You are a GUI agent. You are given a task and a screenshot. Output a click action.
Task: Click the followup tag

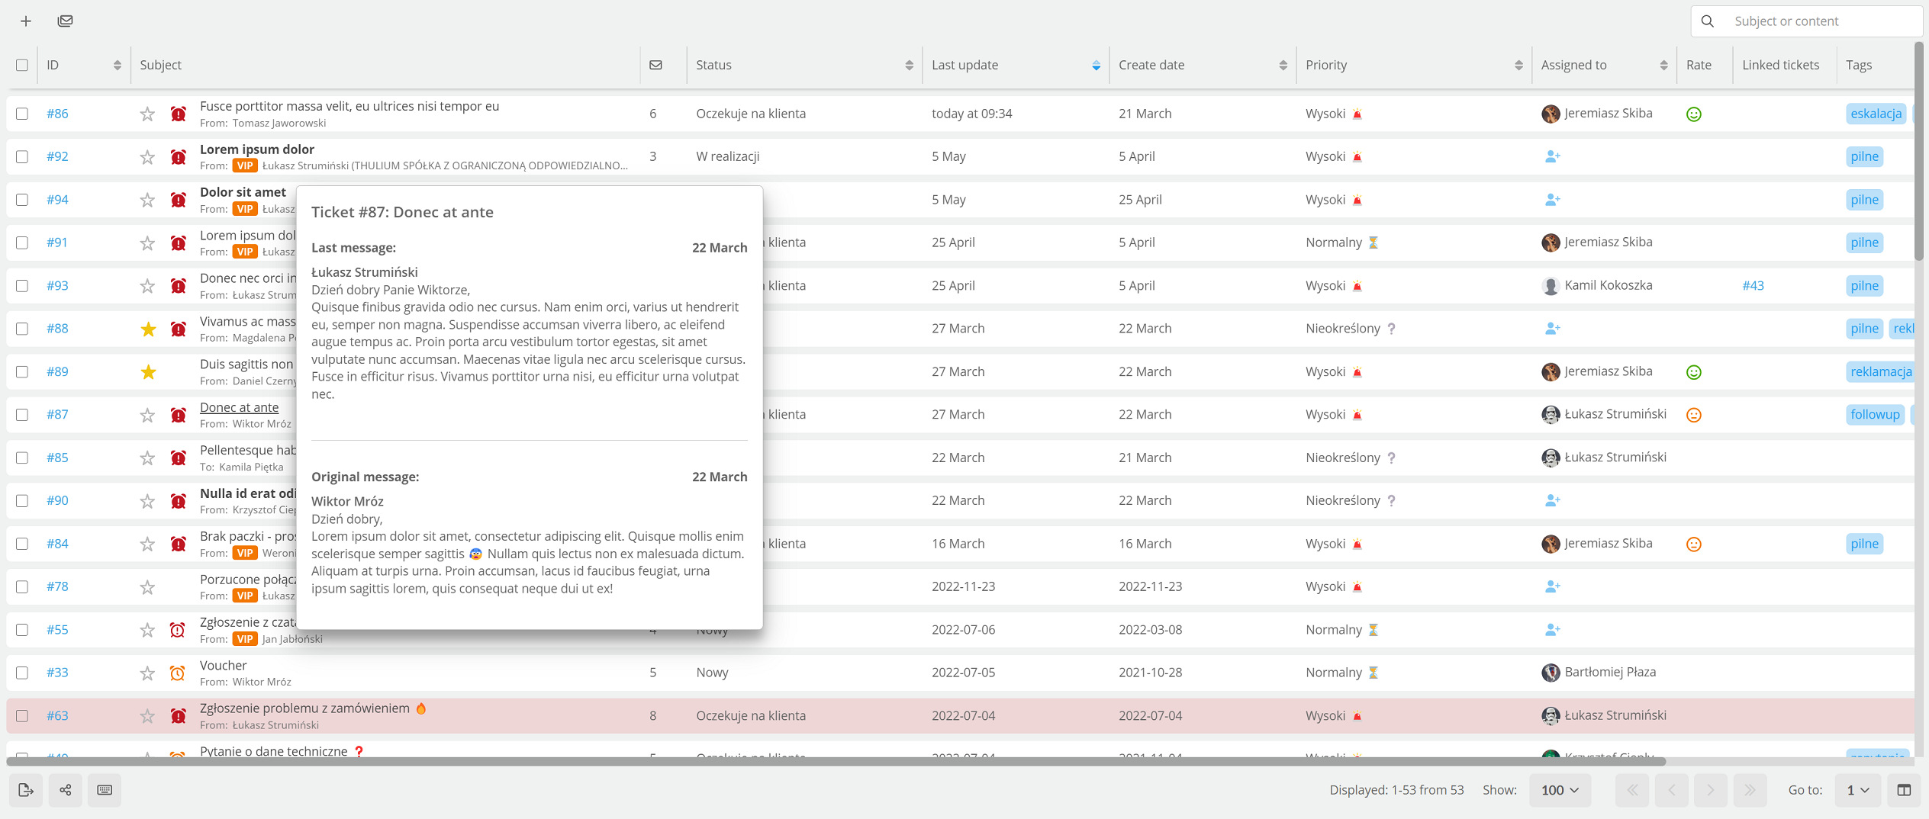pos(1875,415)
